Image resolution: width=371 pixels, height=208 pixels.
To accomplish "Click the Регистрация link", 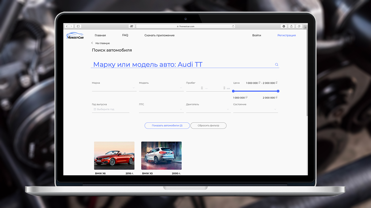I will tap(287, 35).
